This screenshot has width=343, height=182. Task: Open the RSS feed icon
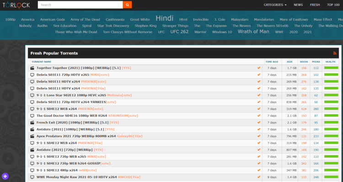point(335,53)
